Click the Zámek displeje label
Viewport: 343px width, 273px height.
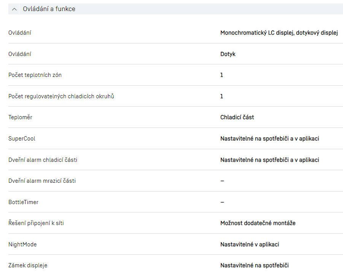(28, 265)
